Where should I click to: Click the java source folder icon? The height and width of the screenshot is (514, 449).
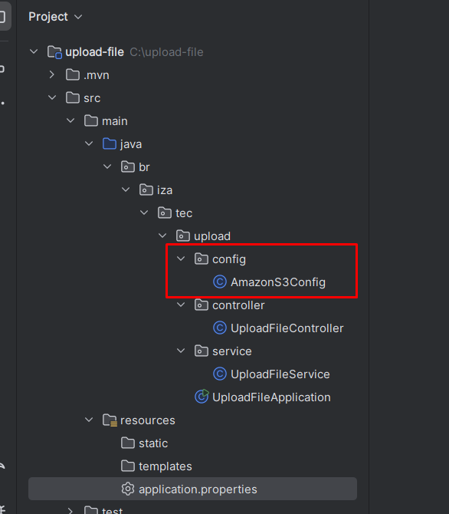click(110, 144)
